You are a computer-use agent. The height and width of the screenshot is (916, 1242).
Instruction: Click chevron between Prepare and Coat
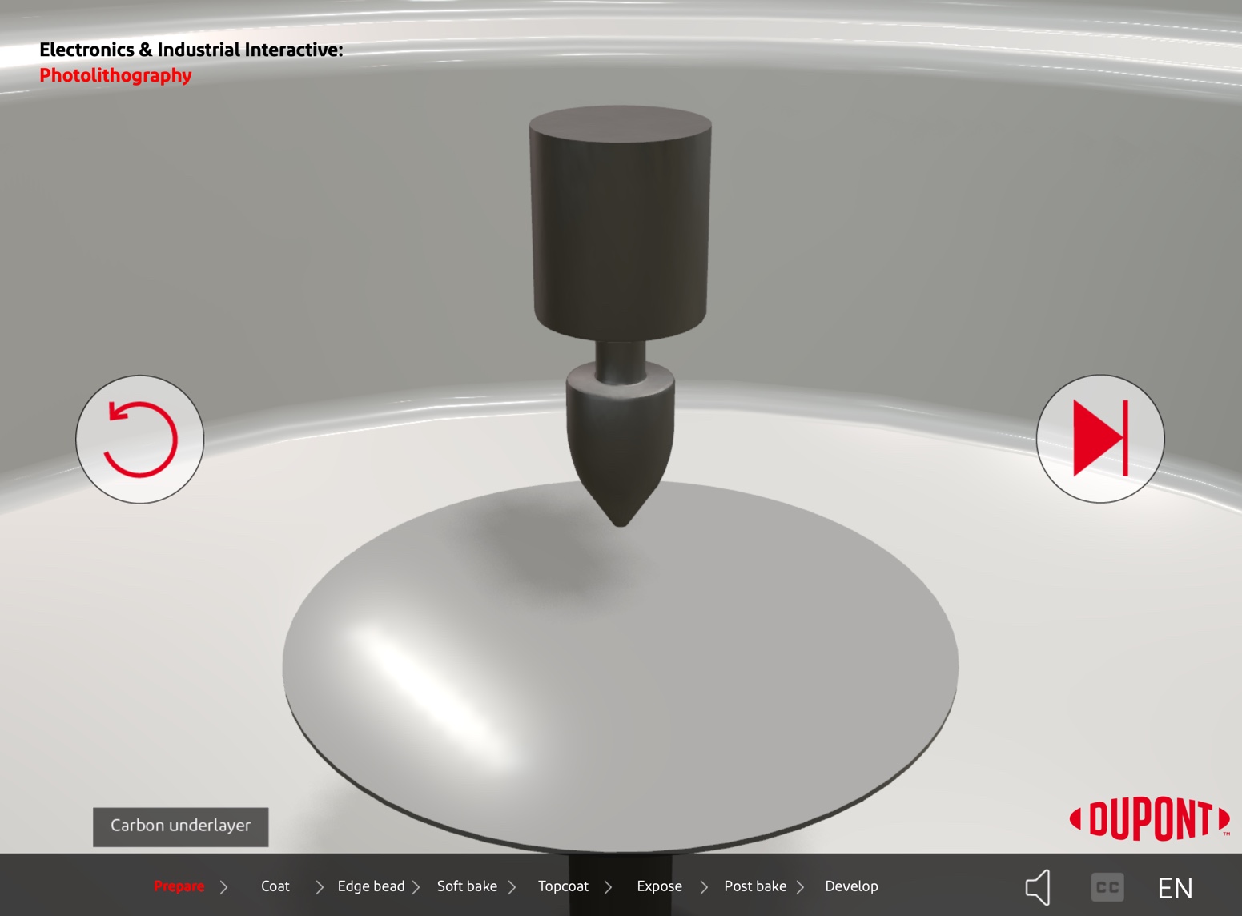(x=224, y=887)
